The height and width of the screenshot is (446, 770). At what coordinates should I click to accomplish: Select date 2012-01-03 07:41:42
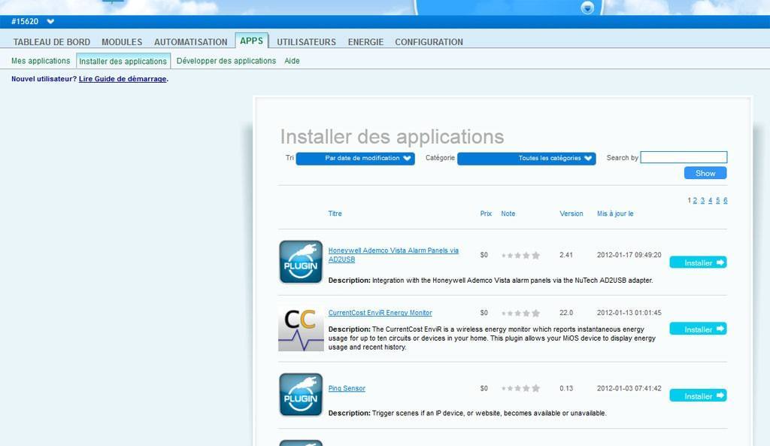coord(629,389)
